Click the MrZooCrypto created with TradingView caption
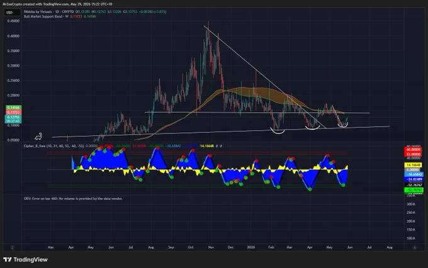Viewport: 428px width, 268px height. (x=57, y=4)
